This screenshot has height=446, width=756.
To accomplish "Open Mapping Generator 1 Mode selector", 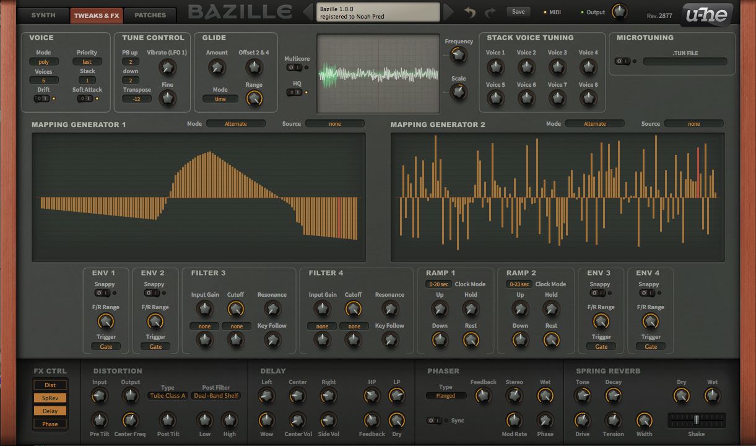I will tap(236, 124).
